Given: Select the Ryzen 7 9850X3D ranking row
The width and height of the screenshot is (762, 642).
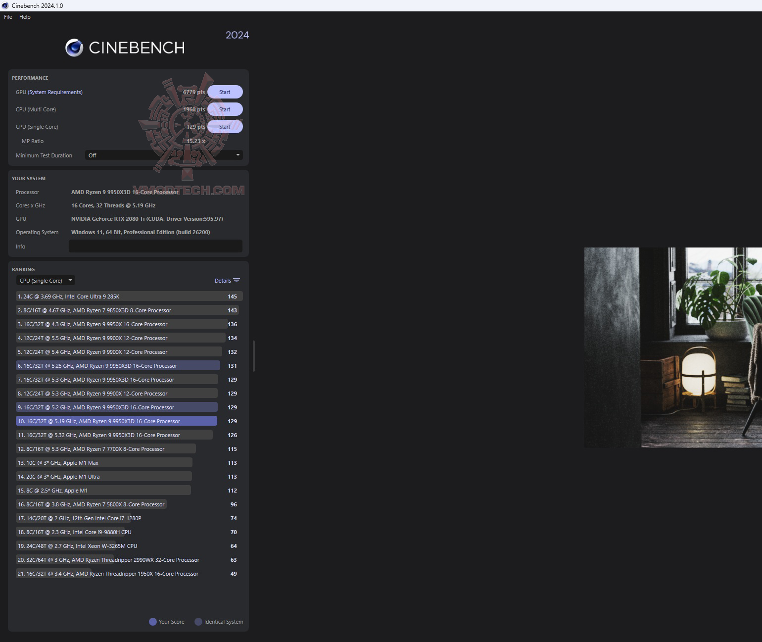Looking at the screenshot, I should (x=129, y=310).
